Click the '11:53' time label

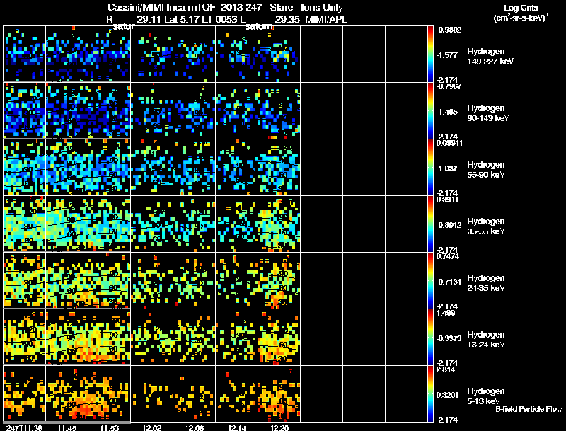coord(110,427)
